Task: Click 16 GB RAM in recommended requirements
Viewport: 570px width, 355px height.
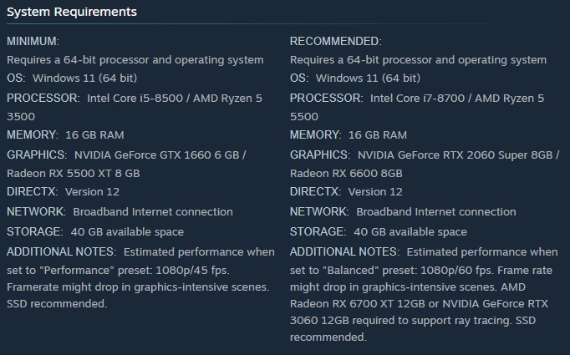Action: click(x=378, y=134)
